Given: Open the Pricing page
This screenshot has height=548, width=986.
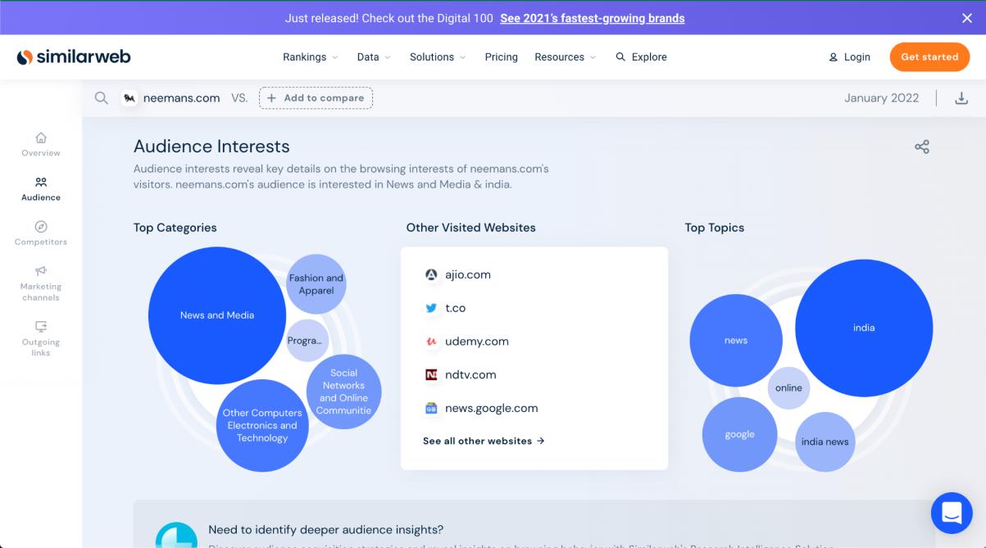Looking at the screenshot, I should point(501,57).
